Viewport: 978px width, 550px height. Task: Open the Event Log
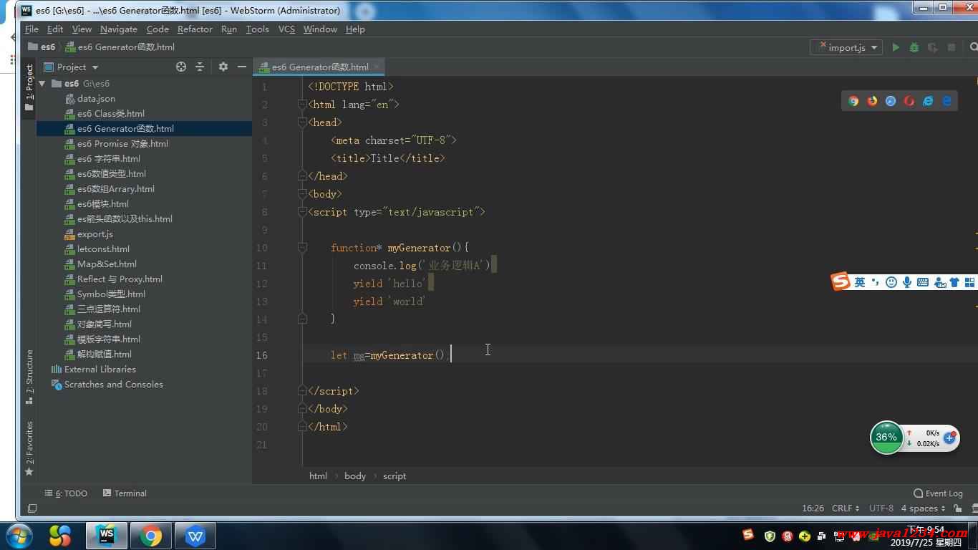(938, 493)
